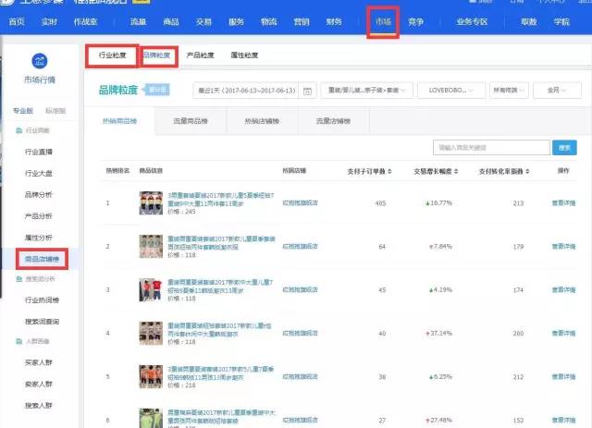Screen dimensions: 592x428
Task: Open 服务 in top navigation
Action: pos(237,22)
